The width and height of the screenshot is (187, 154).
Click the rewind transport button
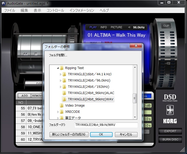25,54
